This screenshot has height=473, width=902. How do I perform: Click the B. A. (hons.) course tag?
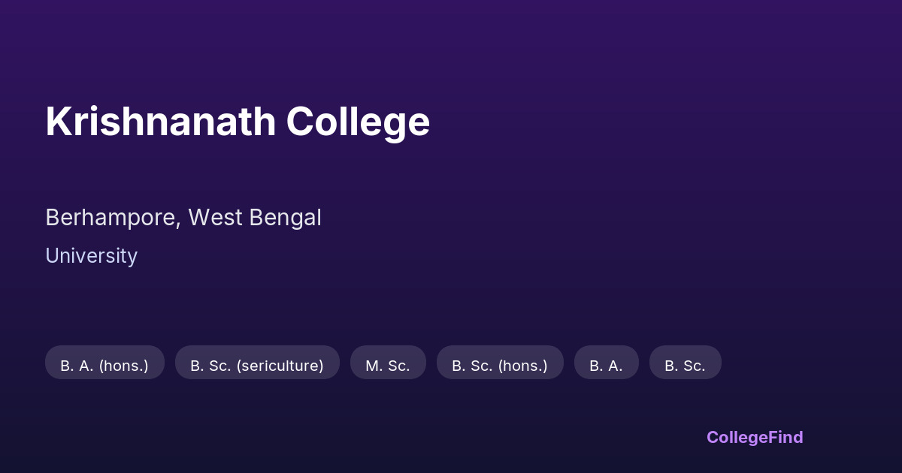104,366
